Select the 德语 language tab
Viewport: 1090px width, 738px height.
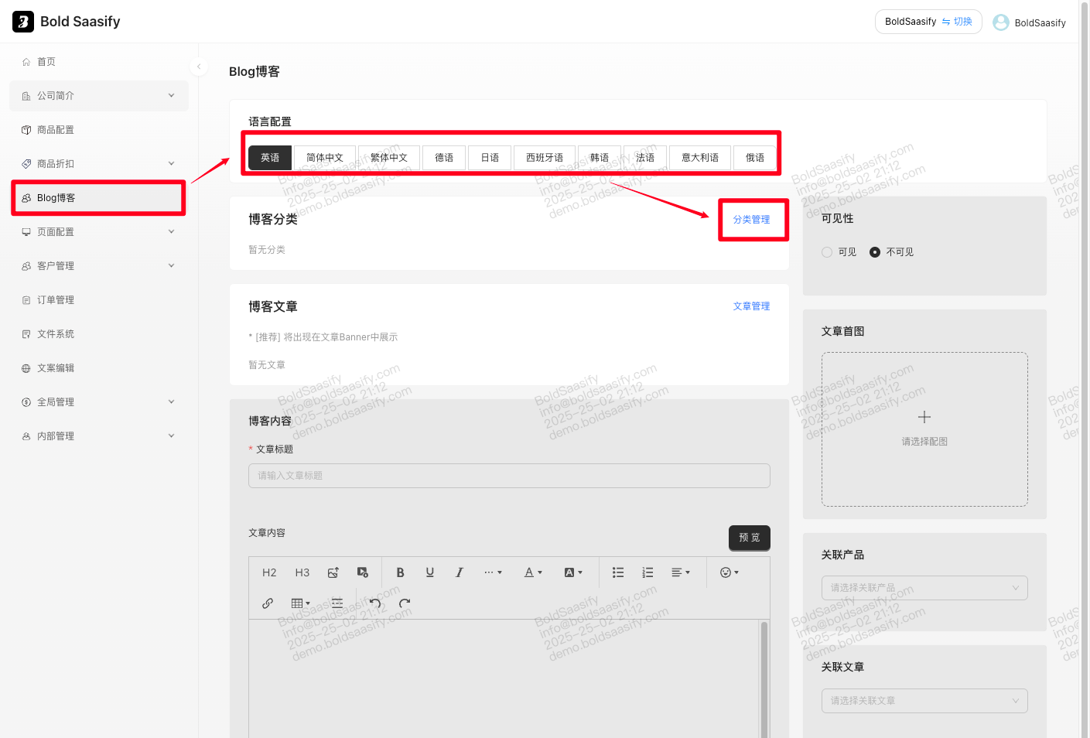pos(444,158)
